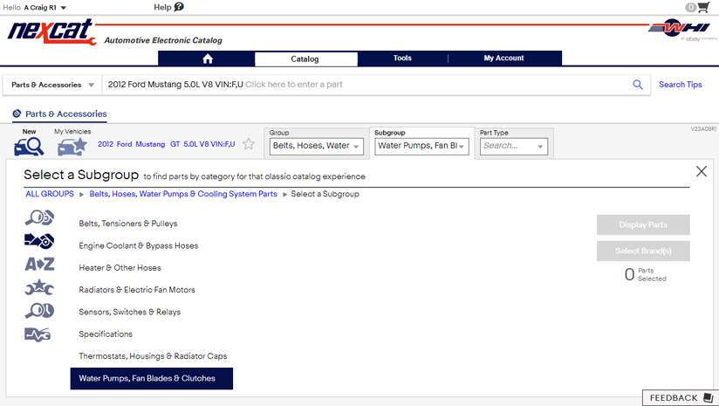Image resolution: width=719 pixels, height=406 pixels.
Task: Click the magnifier icon beside Sensors, Switches
Action: (x=39, y=311)
